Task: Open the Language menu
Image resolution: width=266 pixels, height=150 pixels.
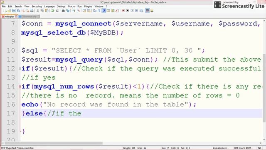Action: click(x=49, y=6)
